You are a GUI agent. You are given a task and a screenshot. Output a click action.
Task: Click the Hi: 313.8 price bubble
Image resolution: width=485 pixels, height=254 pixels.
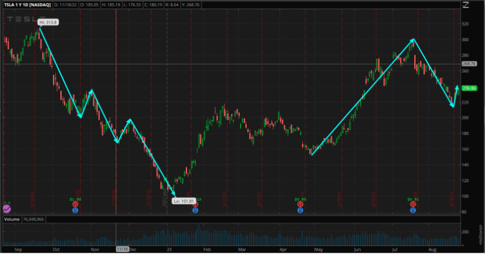pyautogui.click(x=48, y=22)
